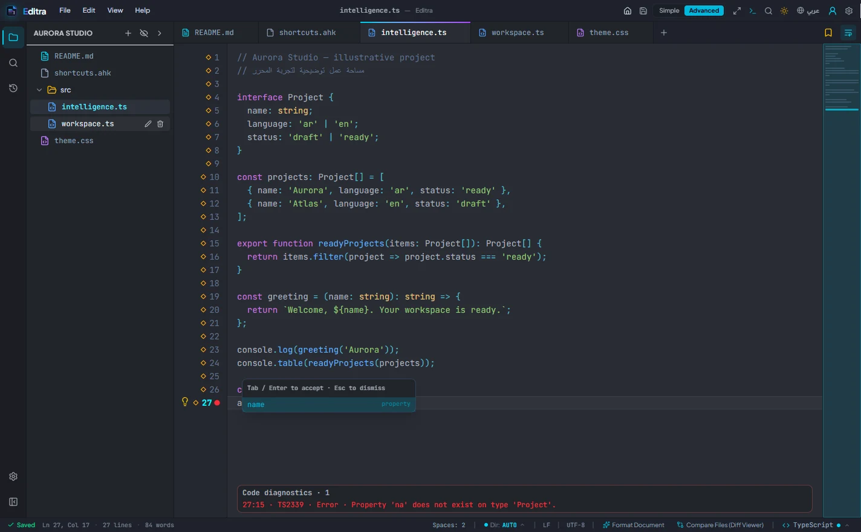Screen dimensions: 861x532
Task: Click the lightbulb quick-fix icon on line 27
Action: point(185,402)
